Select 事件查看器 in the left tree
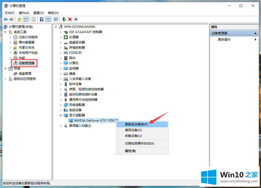 pos(27,42)
